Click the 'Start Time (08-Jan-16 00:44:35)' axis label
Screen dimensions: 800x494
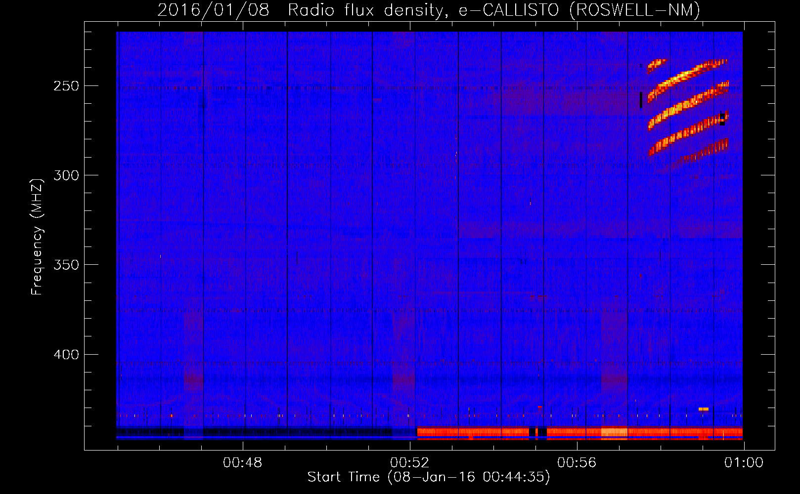pos(428,477)
